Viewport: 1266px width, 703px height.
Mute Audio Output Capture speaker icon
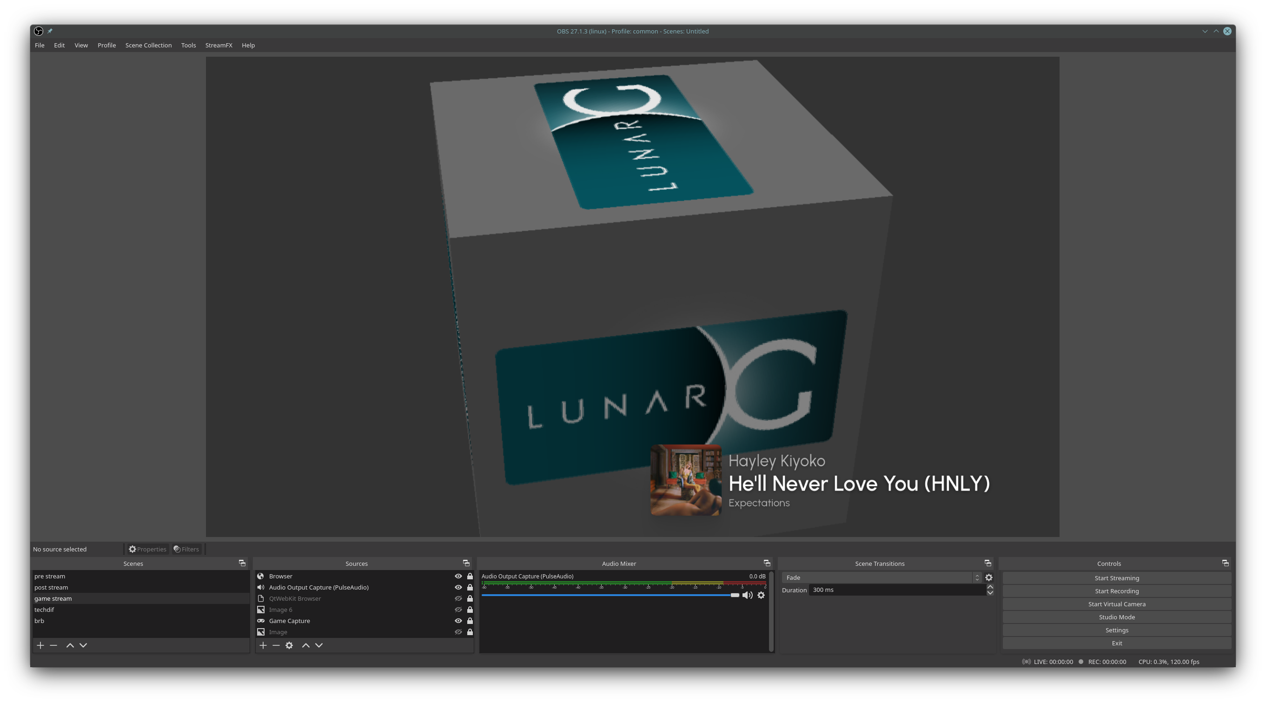click(747, 595)
